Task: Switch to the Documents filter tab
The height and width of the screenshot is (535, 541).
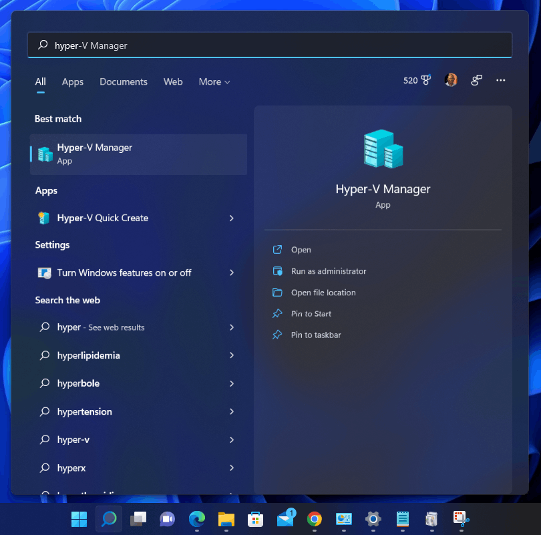Action: pyautogui.click(x=124, y=81)
